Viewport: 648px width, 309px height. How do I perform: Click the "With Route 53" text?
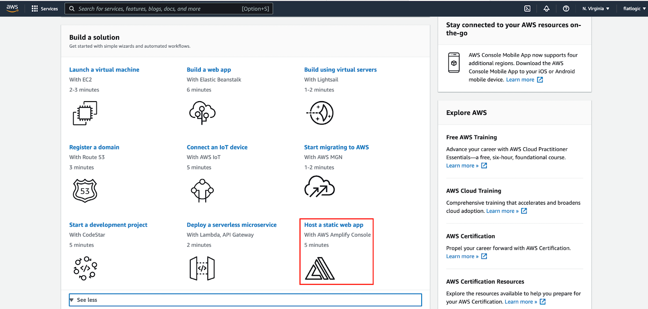coord(87,157)
